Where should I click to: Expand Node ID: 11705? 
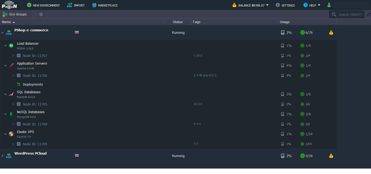click(x=13, y=104)
